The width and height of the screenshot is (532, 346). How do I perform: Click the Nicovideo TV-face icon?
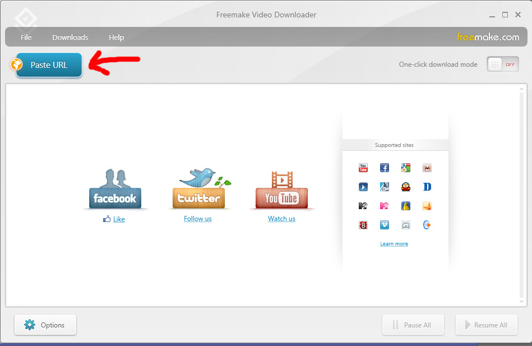[x=406, y=225]
